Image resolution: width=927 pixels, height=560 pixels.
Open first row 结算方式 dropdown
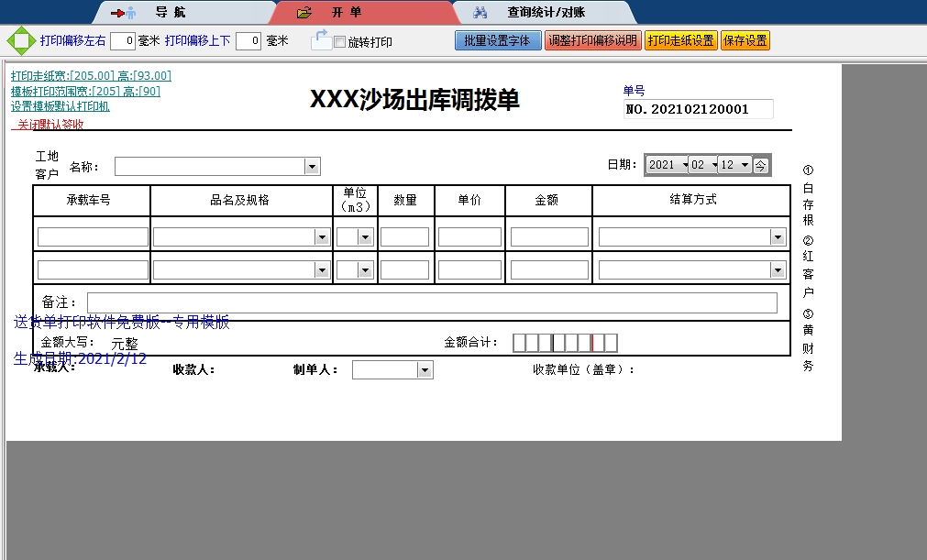(778, 237)
